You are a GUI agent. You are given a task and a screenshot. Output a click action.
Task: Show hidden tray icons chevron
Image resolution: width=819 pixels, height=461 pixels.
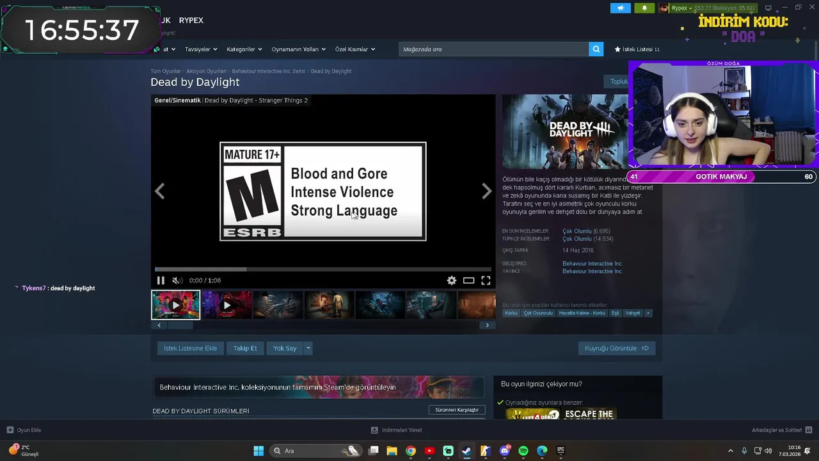pyautogui.click(x=731, y=451)
